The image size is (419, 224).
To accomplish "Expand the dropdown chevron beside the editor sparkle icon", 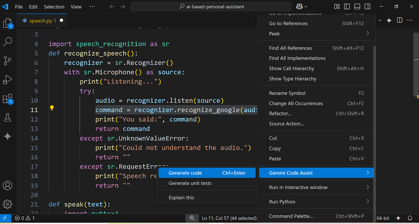I will coord(380,21).
